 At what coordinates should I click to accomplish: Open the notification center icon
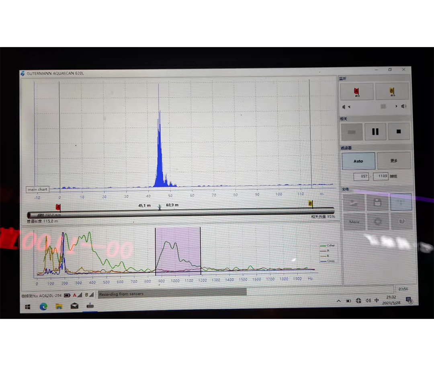point(409,300)
